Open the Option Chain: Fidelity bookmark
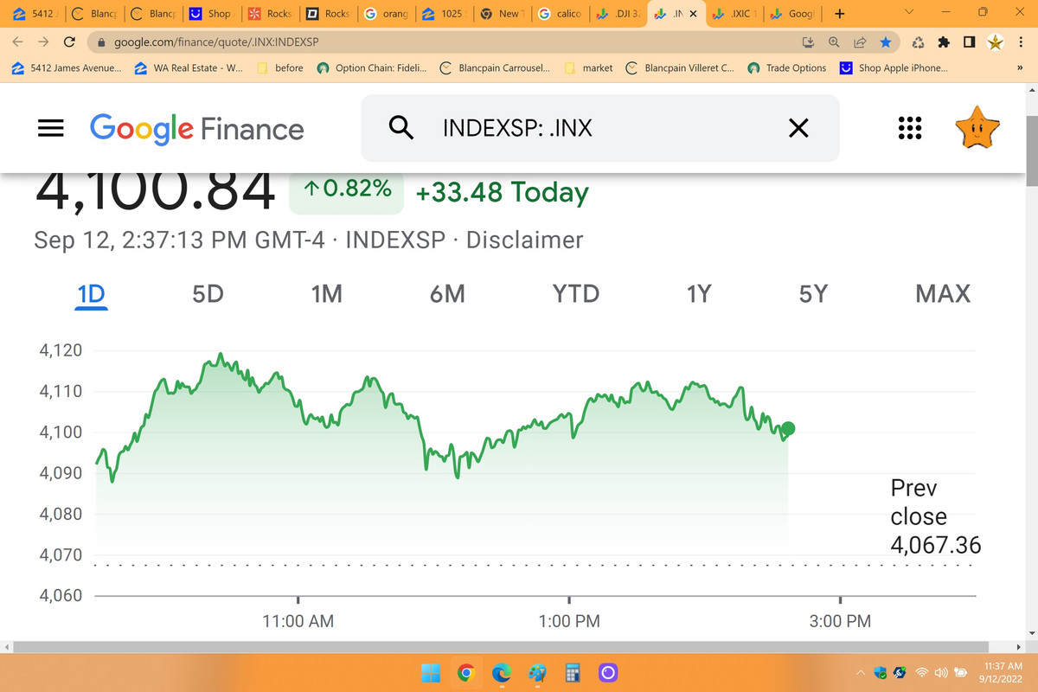Screen dimensions: 1038x692 371,67
